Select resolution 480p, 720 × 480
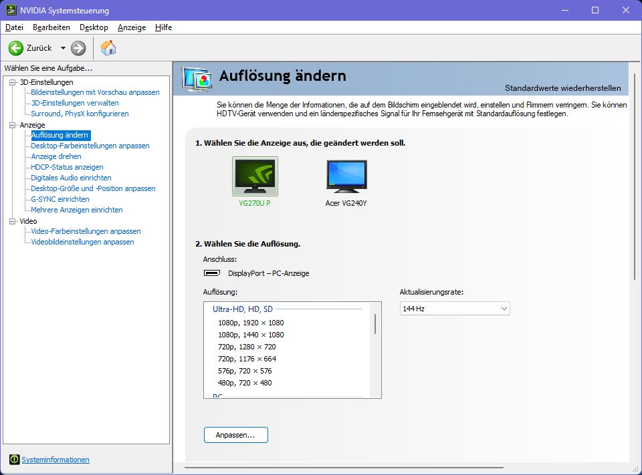The height and width of the screenshot is (475, 642). tap(245, 383)
